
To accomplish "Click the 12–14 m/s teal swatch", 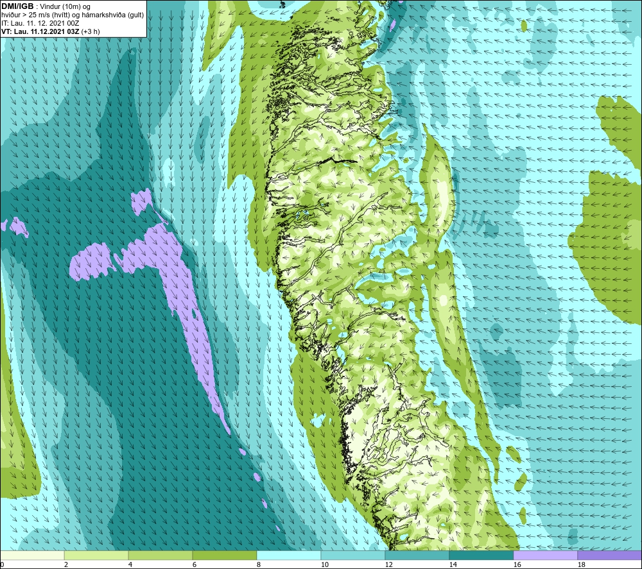I will pyautogui.click(x=417, y=555).
